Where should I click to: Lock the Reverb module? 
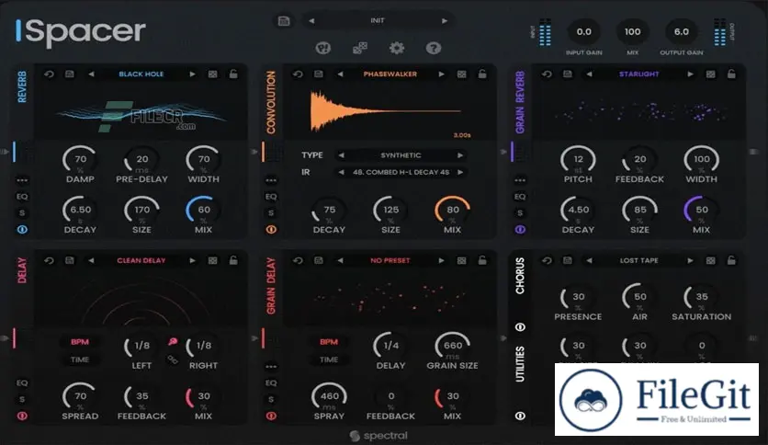click(233, 74)
